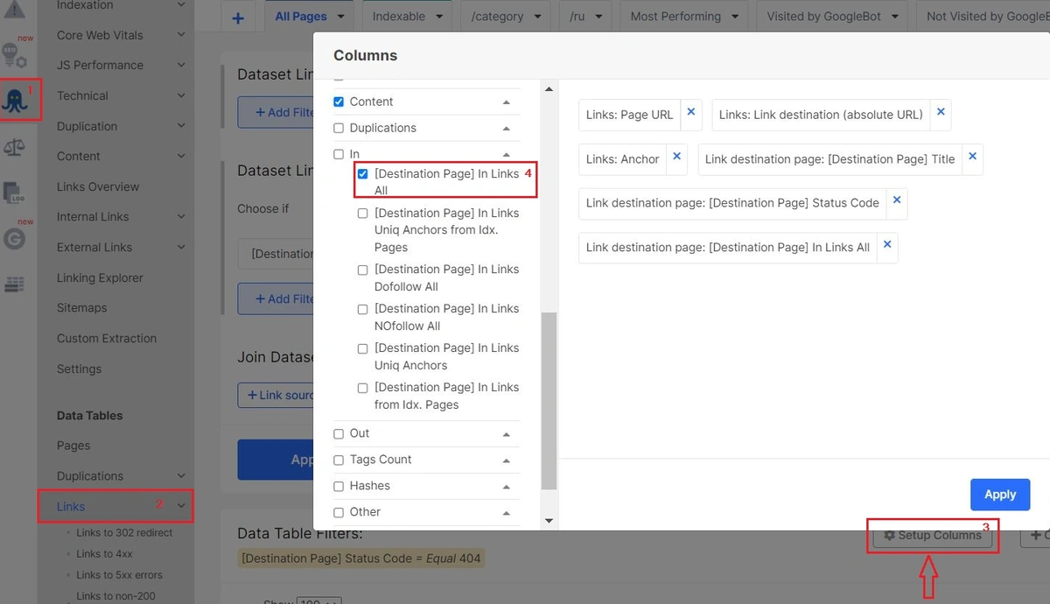Enable the Duplications columns checkbox
Screen dimensions: 1050x604
tap(339, 128)
